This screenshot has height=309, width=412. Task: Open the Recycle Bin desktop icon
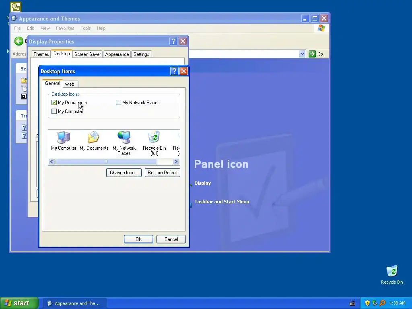click(392, 275)
